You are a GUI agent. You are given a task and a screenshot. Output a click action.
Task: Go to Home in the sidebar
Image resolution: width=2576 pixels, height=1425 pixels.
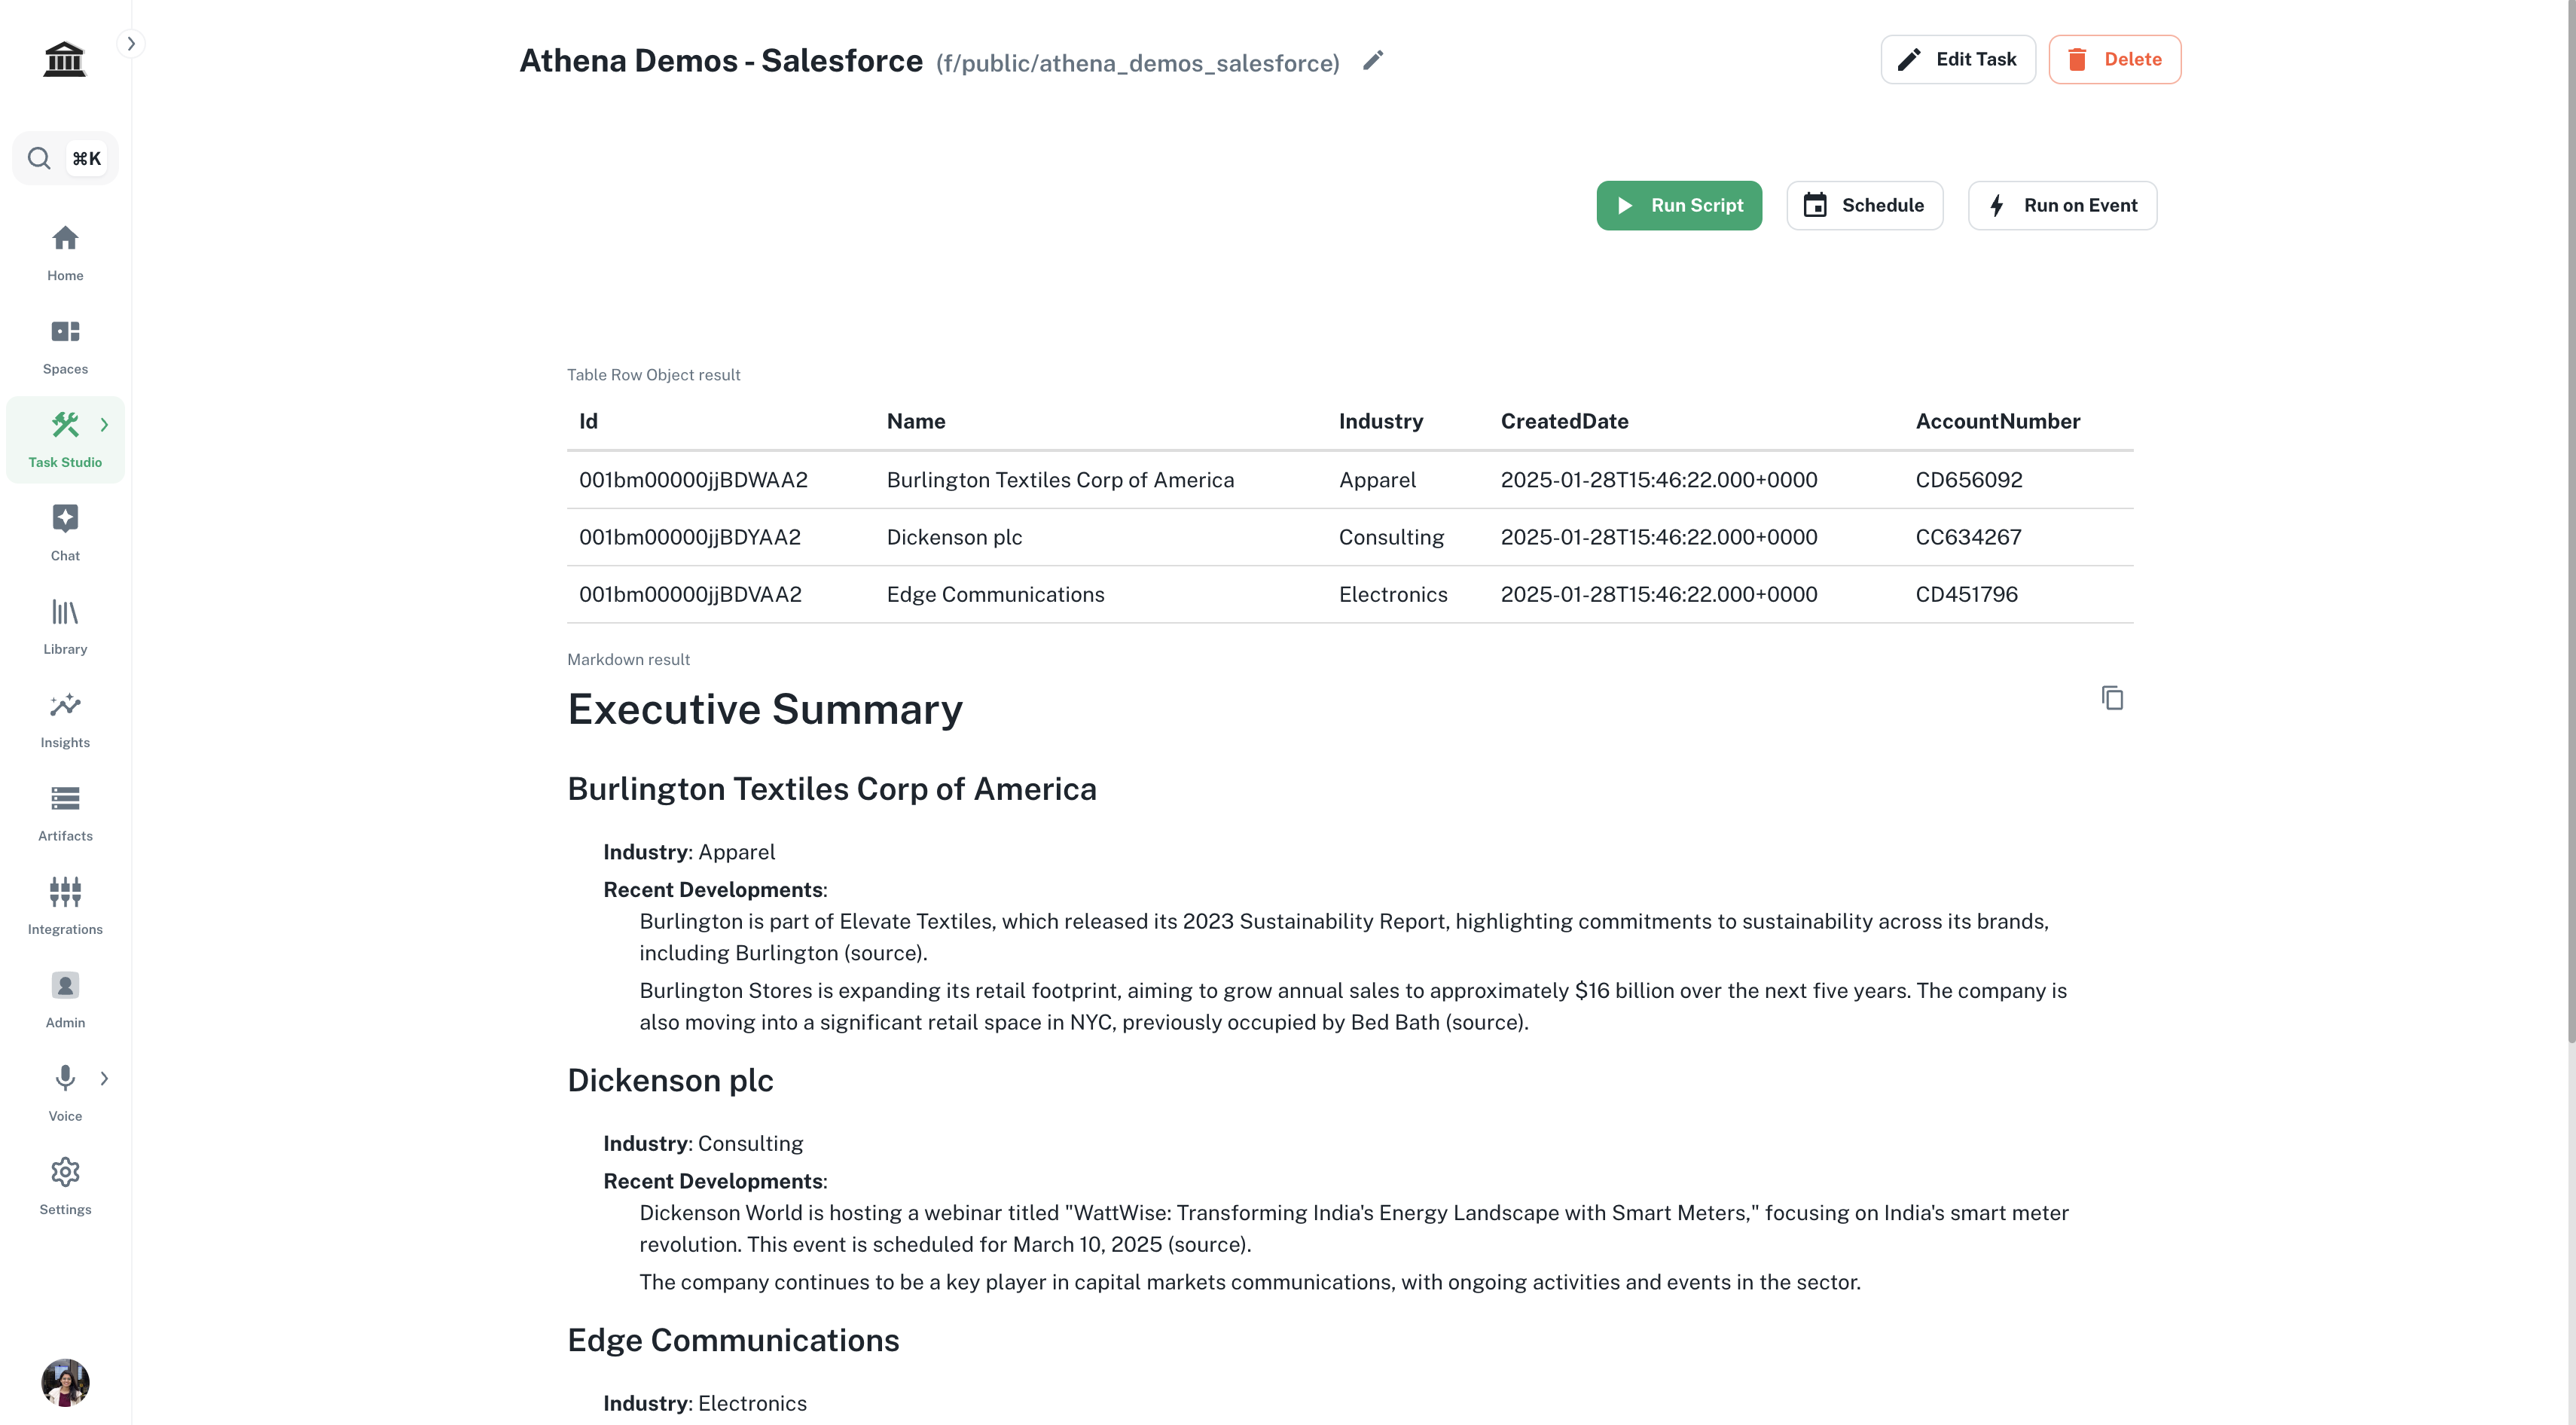65,253
